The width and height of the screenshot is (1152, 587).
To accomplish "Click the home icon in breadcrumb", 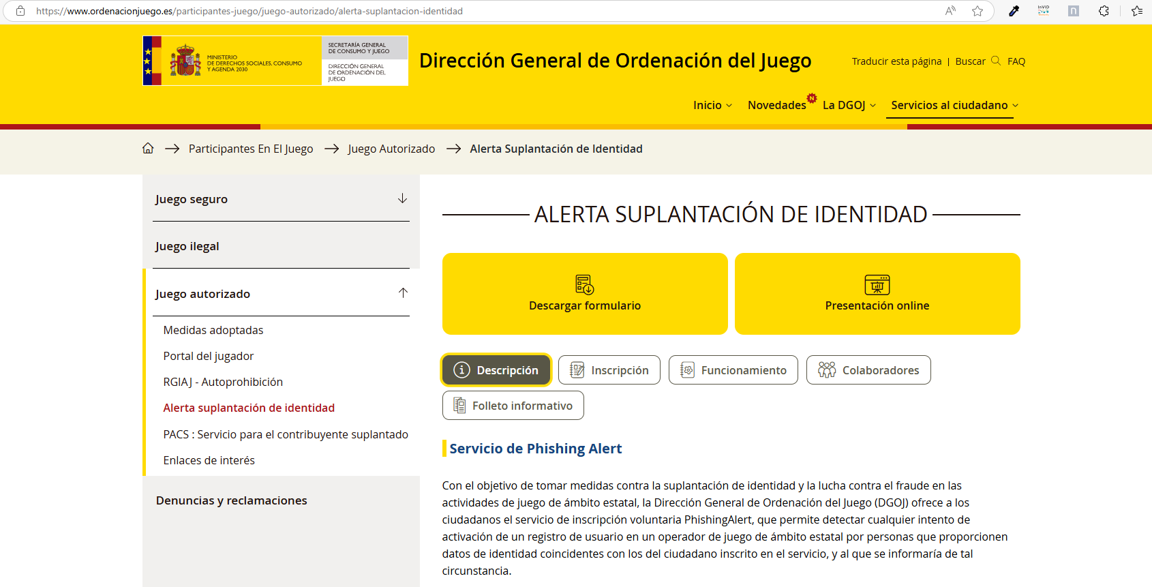I will pos(148,149).
